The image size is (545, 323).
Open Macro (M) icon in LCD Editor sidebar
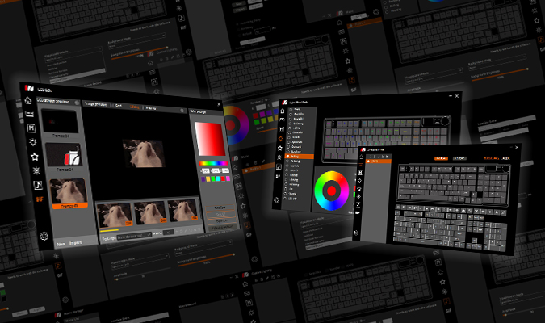coord(31,128)
